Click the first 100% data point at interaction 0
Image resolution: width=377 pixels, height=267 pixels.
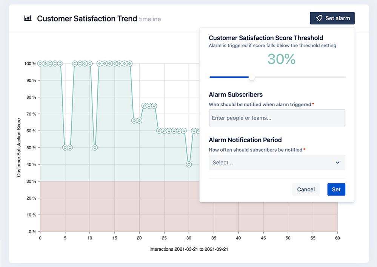coord(40,64)
